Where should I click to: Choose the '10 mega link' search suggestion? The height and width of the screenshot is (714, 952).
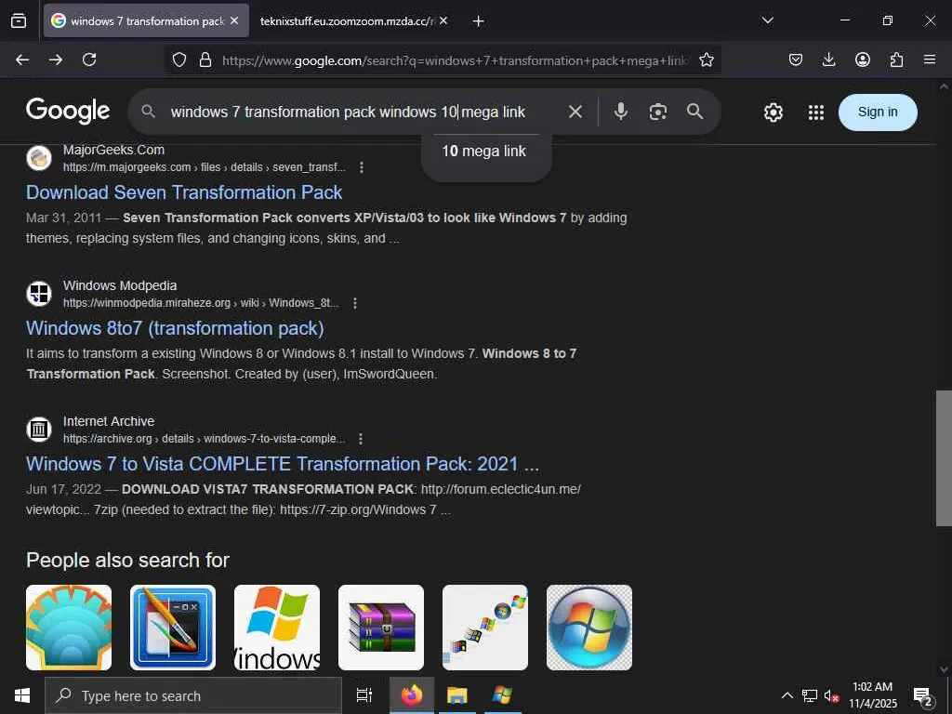(483, 152)
